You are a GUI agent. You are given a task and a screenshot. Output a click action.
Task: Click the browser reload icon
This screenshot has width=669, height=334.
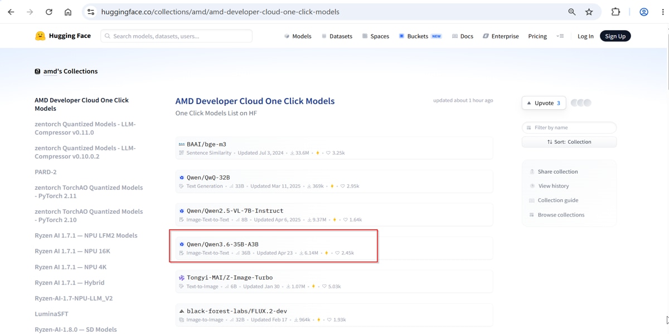49,12
